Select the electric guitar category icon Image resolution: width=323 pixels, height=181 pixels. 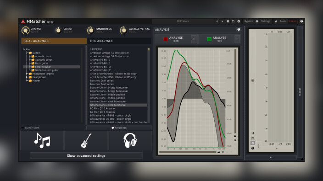point(86,141)
